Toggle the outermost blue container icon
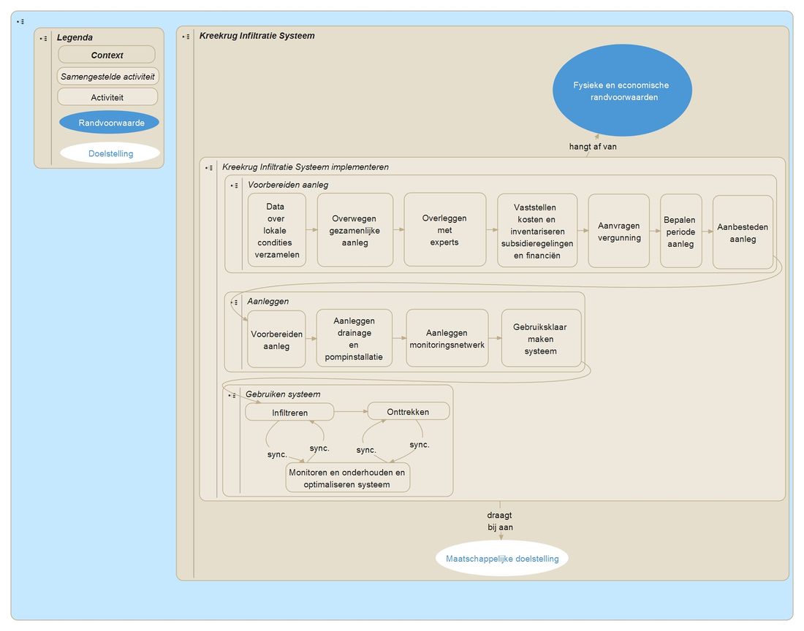Screen dimensions: 804x631 [x=21, y=22]
